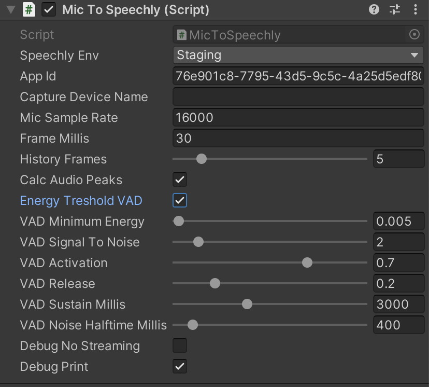429x387 pixels.
Task: Click the Capture Device Name label
Action: click(84, 97)
